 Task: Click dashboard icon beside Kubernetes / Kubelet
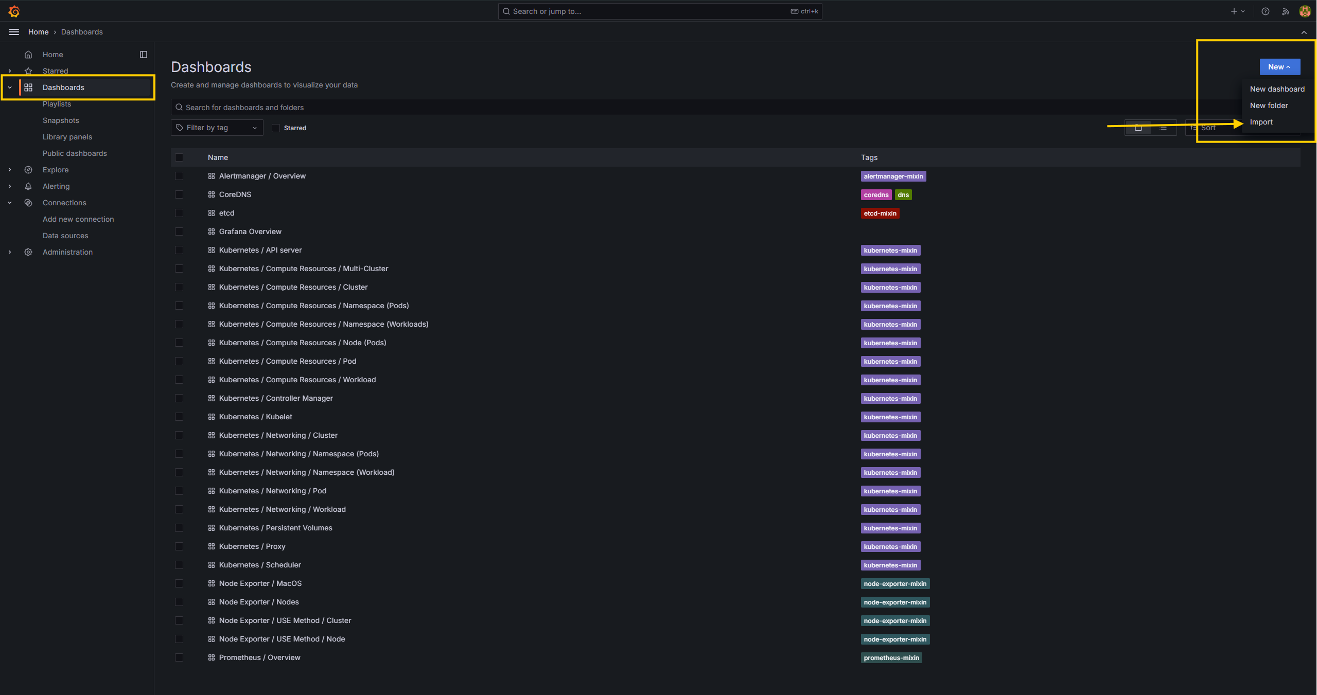212,417
